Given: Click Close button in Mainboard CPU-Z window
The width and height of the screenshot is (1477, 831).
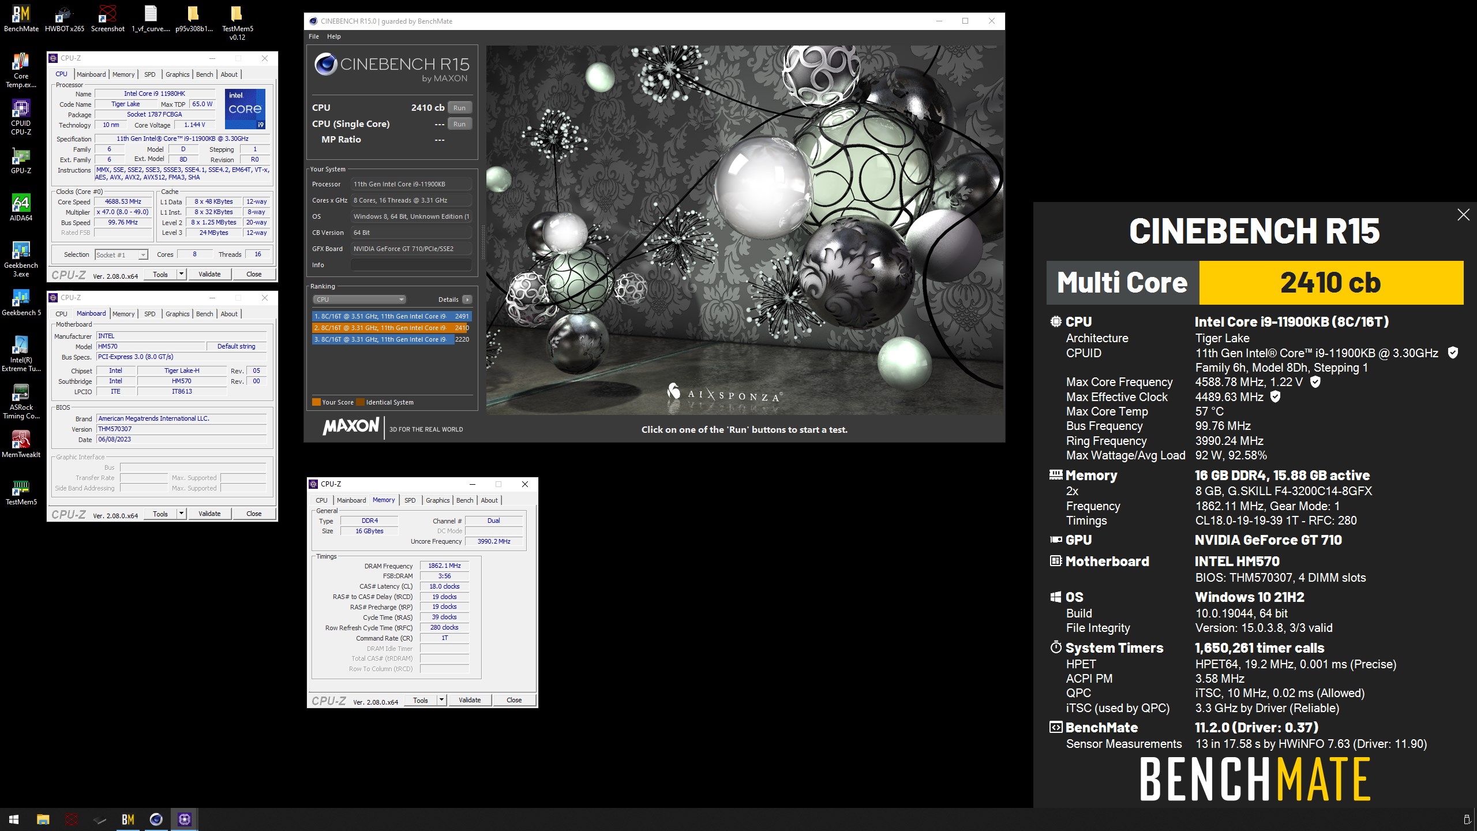Looking at the screenshot, I should tap(254, 514).
